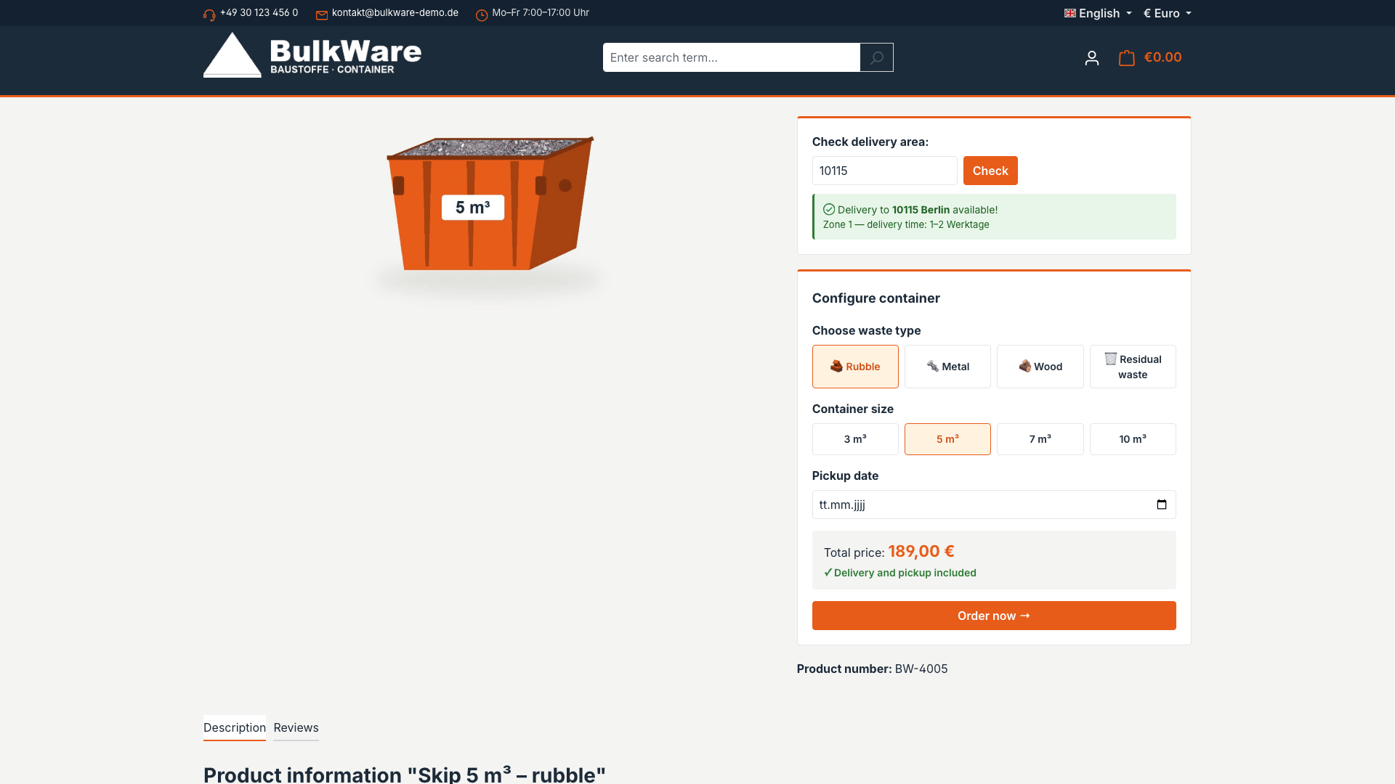Screen dimensions: 1395x784
Task: Select Rubble waste type
Action: (x=855, y=367)
